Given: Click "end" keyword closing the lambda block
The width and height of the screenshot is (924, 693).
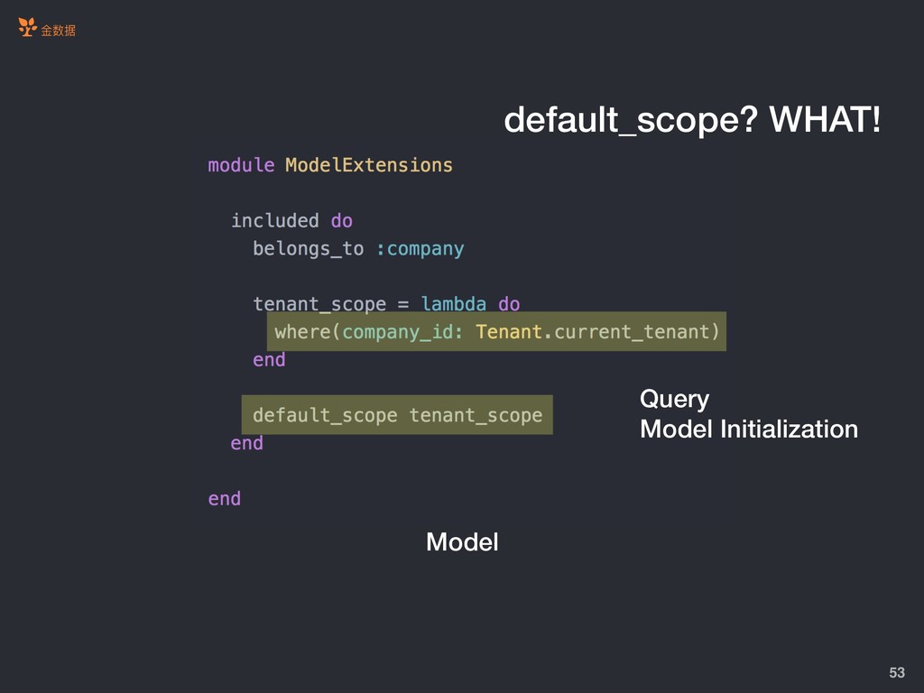Looking at the screenshot, I should coord(269,360).
